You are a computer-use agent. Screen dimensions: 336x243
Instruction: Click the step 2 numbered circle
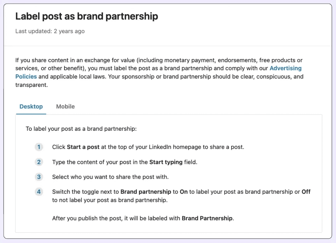click(39, 162)
